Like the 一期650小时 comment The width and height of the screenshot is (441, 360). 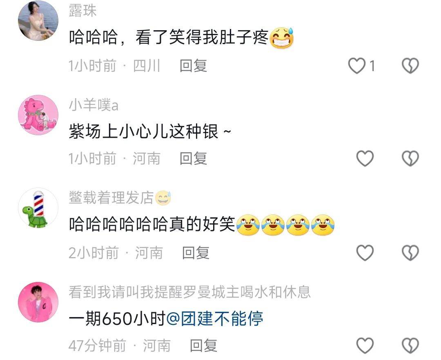(x=365, y=345)
